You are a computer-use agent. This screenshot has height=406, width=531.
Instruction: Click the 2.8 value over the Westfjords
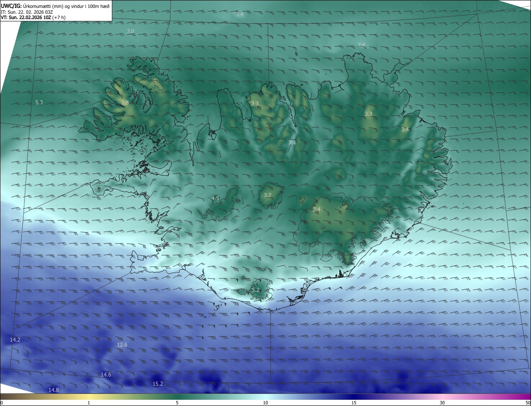[125, 103]
